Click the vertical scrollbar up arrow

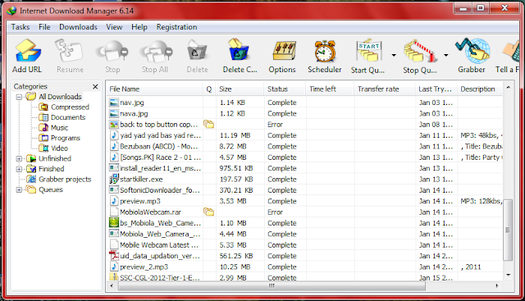509,88
